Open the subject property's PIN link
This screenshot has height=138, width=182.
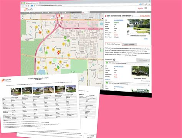tap(119, 20)
